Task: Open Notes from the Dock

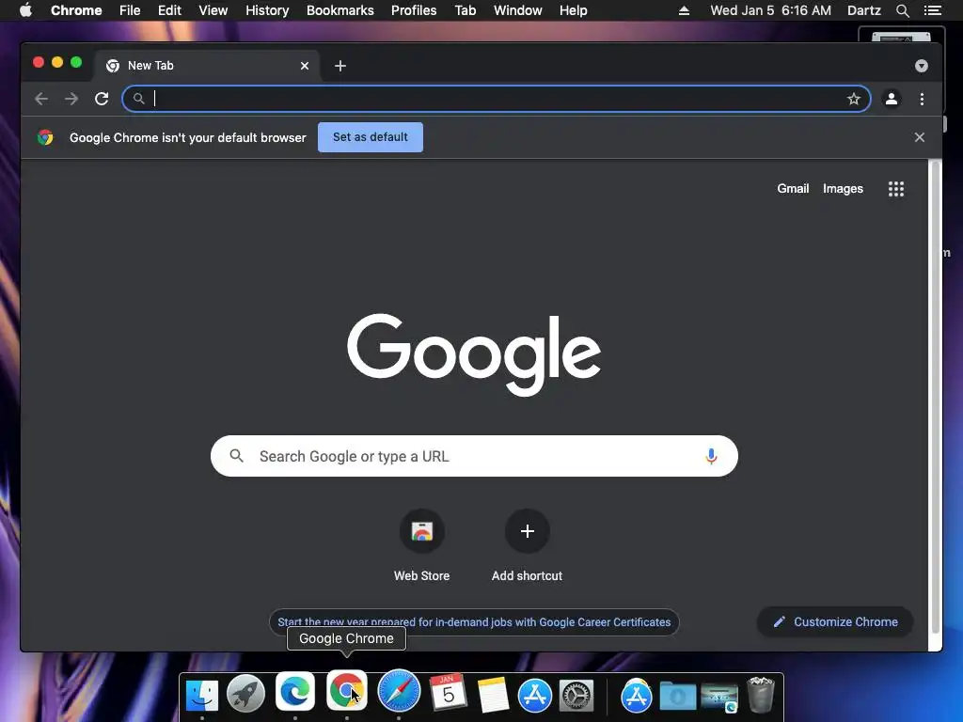Action: [493, 695]
